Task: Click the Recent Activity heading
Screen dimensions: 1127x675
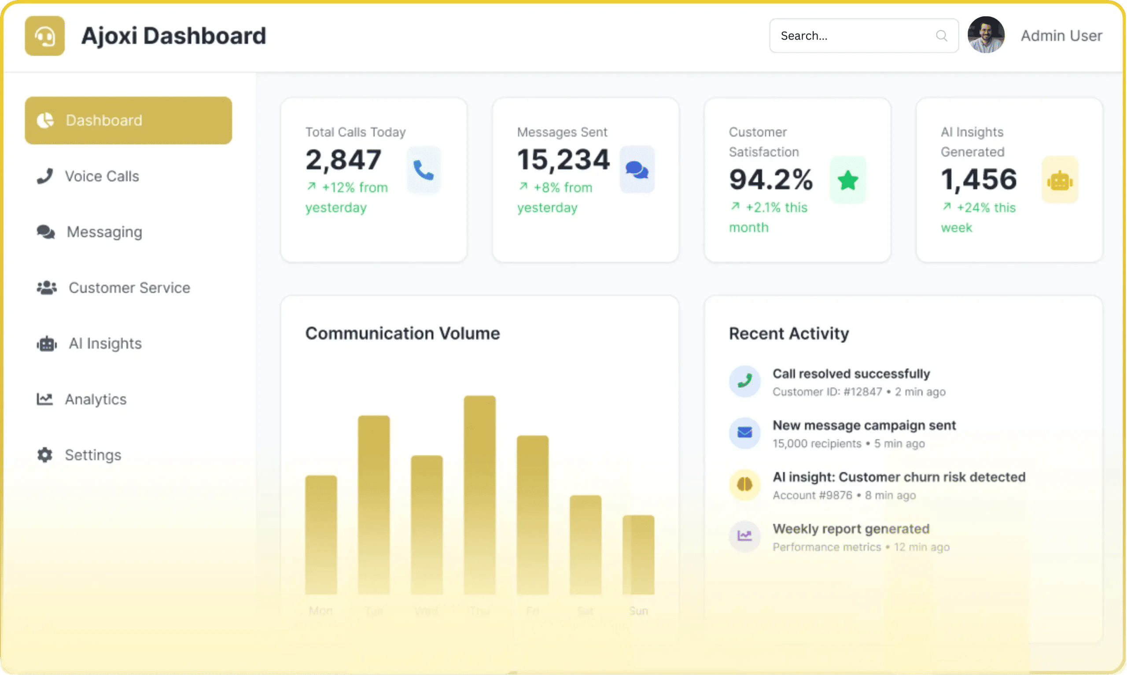Action: (x=789, y=334)
